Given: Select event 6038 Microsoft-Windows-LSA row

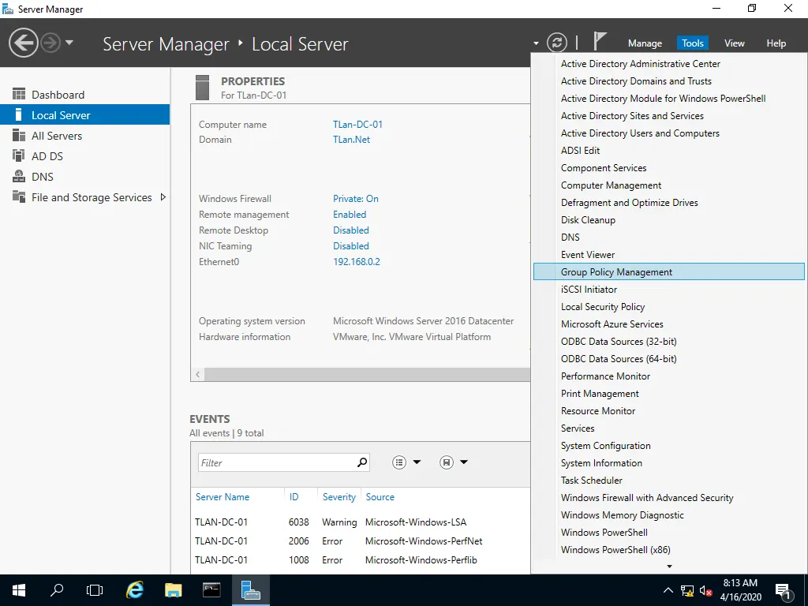Looking at the screenshot, I should [x=360, y=522].
